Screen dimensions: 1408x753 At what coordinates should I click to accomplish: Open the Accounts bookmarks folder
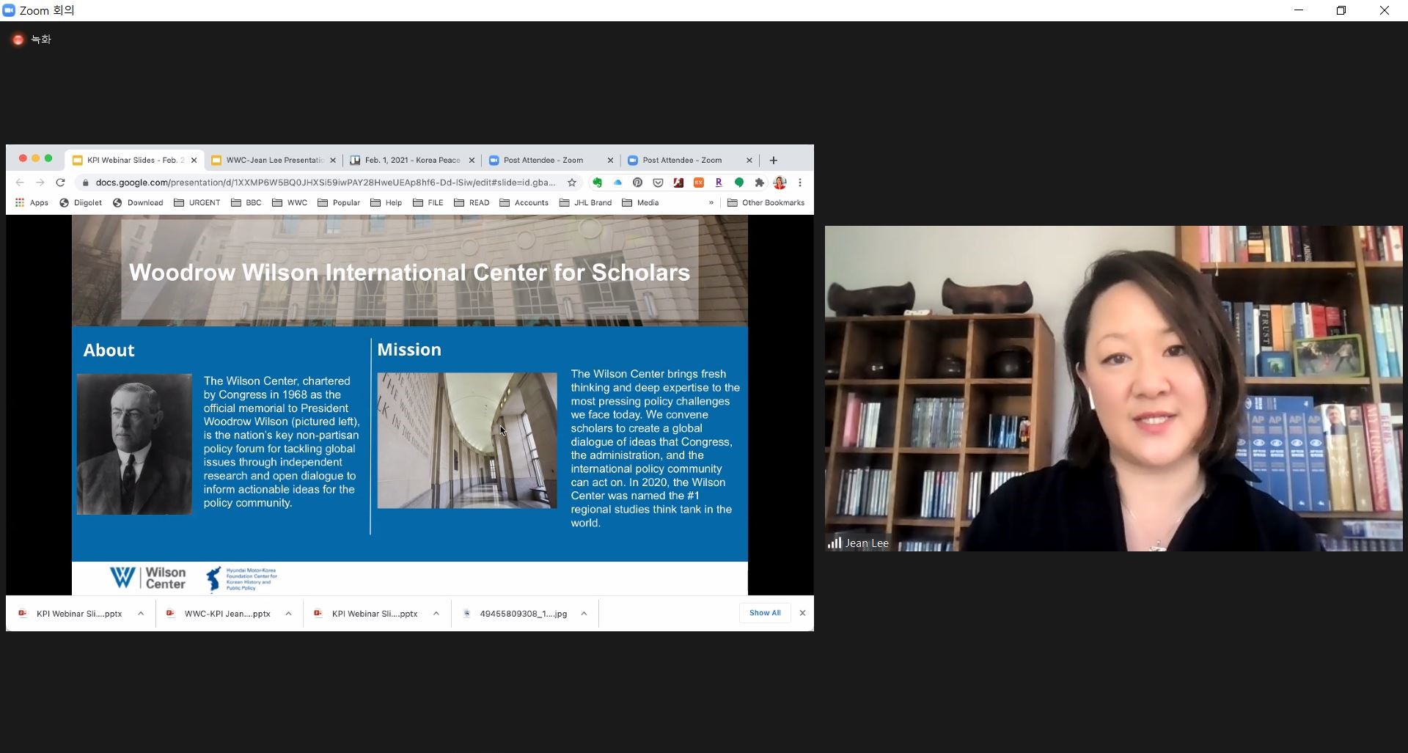pos(524,203)
